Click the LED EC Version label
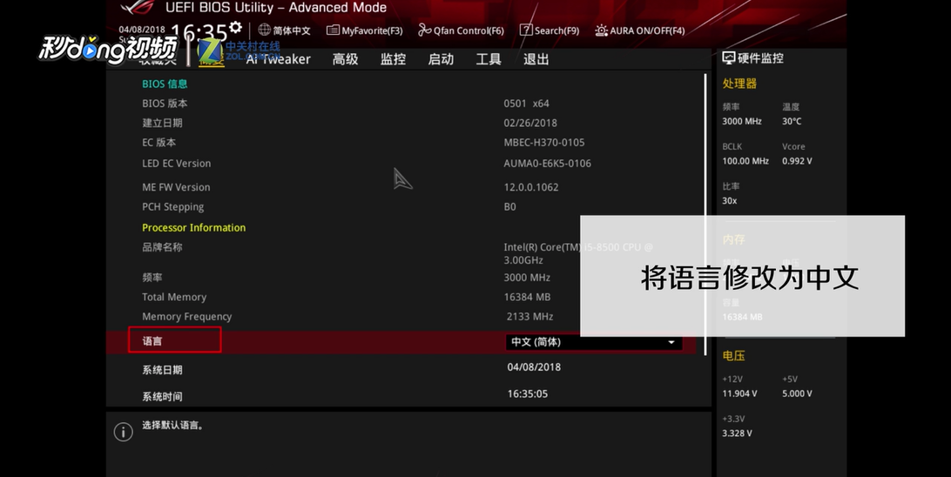951x477 pixels. pyautogui.click(x=177, y=163)
